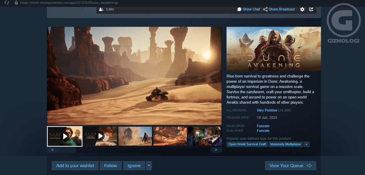The width and height of the screenshot is (365, 175).
Task: Click the speech bubble icon next to Show Chat
Action: pos(239,9)
